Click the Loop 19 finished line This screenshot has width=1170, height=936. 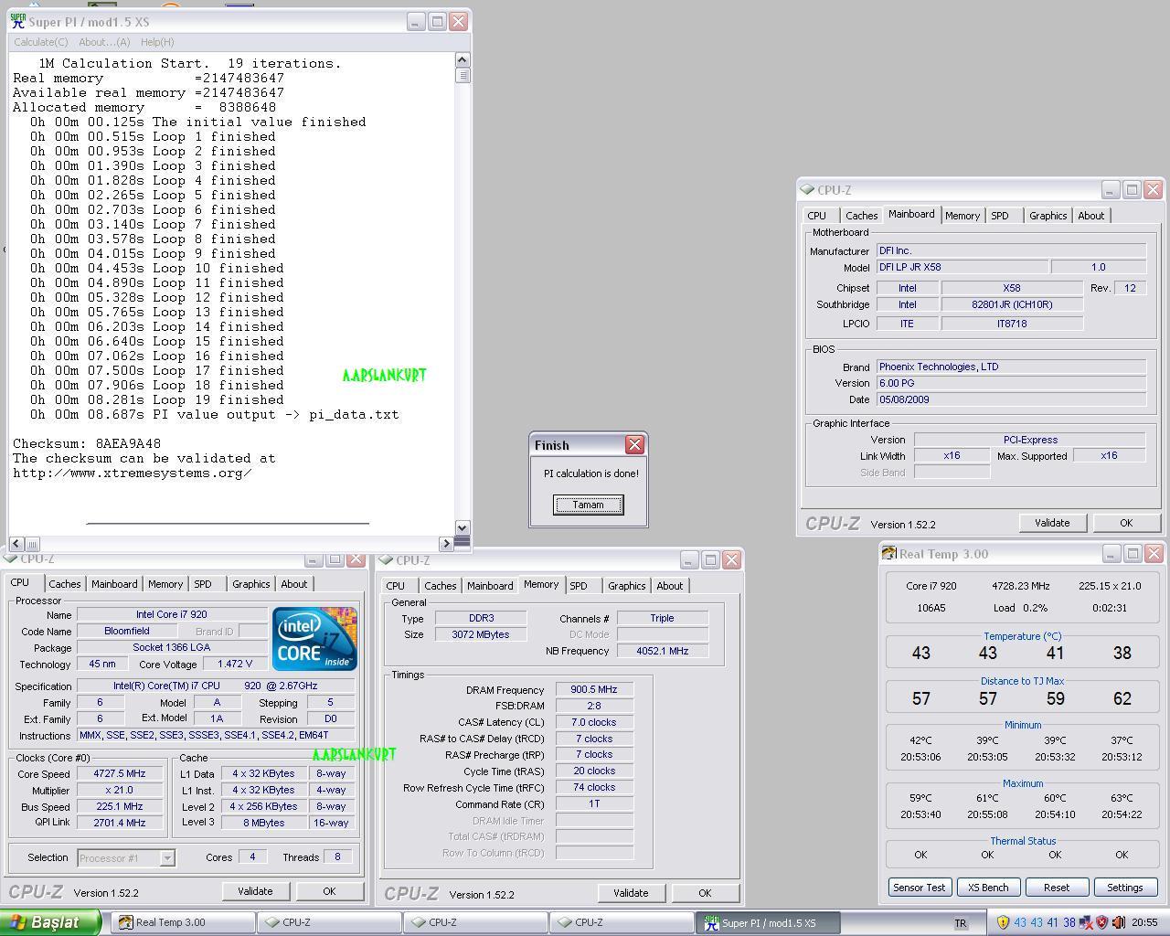coord(156,400)
